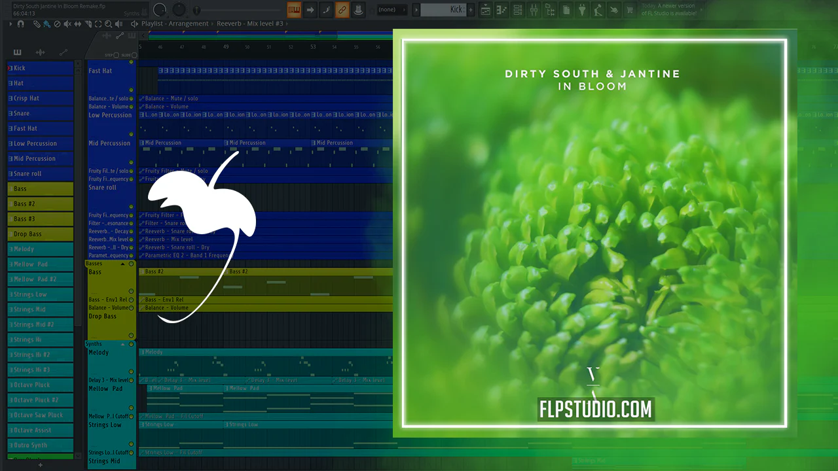Click the metronome-style stamp icon in toolbar
The width and height of the screenshot is (838, 471).
click(358, 10)
